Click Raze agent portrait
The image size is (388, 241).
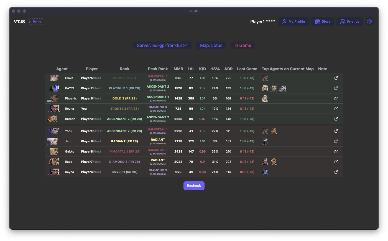(x=53, y=162)
